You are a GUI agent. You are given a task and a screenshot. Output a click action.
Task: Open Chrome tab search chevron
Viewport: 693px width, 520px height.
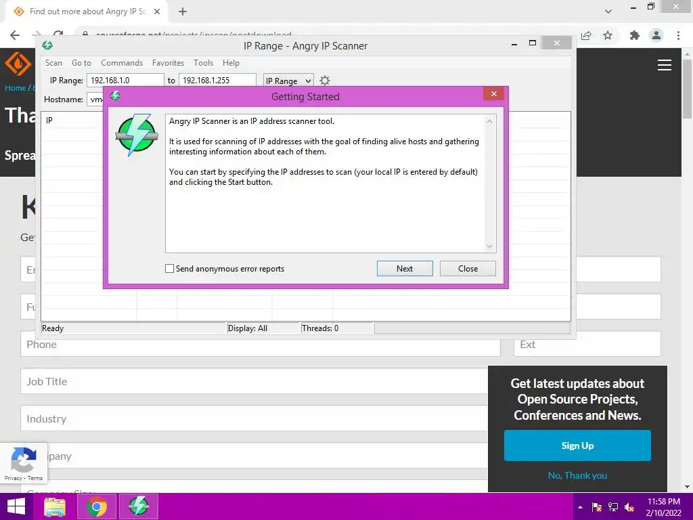coord(608,12)
